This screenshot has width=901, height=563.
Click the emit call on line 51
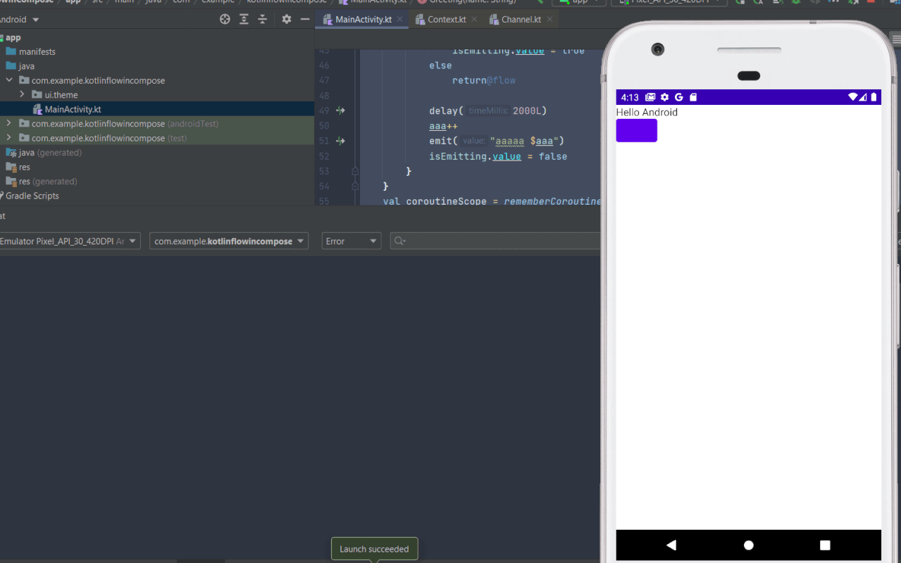pyautogui.click(x=497, y=141)
